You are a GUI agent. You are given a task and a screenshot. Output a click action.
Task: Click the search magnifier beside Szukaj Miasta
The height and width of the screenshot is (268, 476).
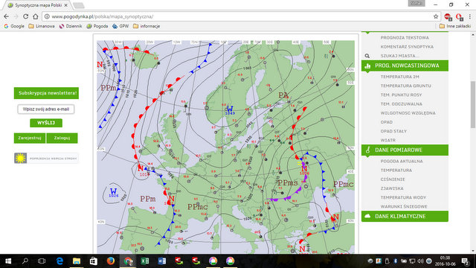pos(367,56)
